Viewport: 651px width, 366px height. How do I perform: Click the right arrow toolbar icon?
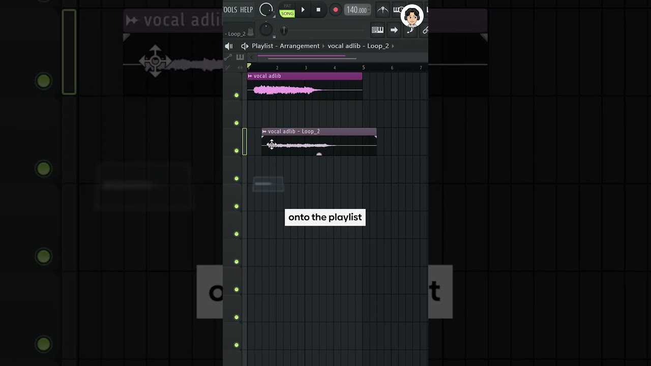pos(394,30)
